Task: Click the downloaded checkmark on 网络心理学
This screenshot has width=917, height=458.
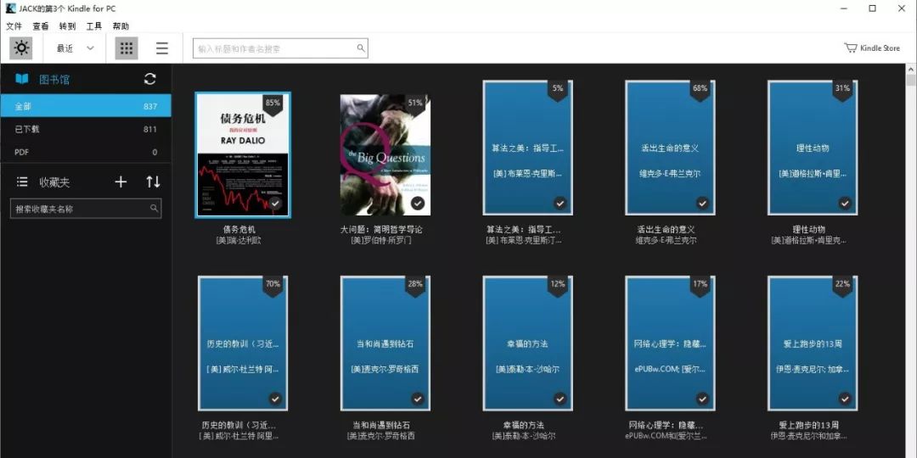Action: pos(702,399)
